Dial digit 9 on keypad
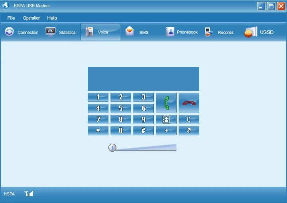This screenshot has height=203, width=287. (143, 119)
